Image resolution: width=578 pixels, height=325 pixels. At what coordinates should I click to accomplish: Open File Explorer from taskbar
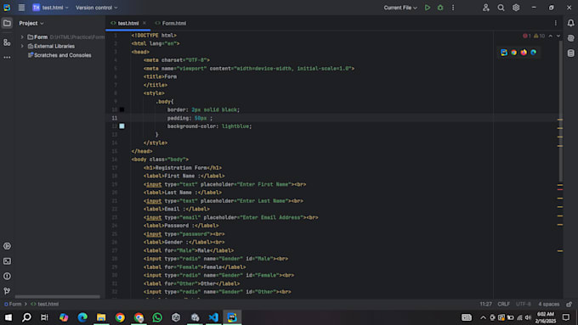click(101, 317)
